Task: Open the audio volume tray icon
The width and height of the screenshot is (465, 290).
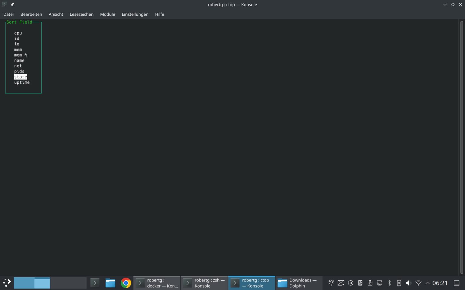Action: pyautogui.click(x=409, y=283)
